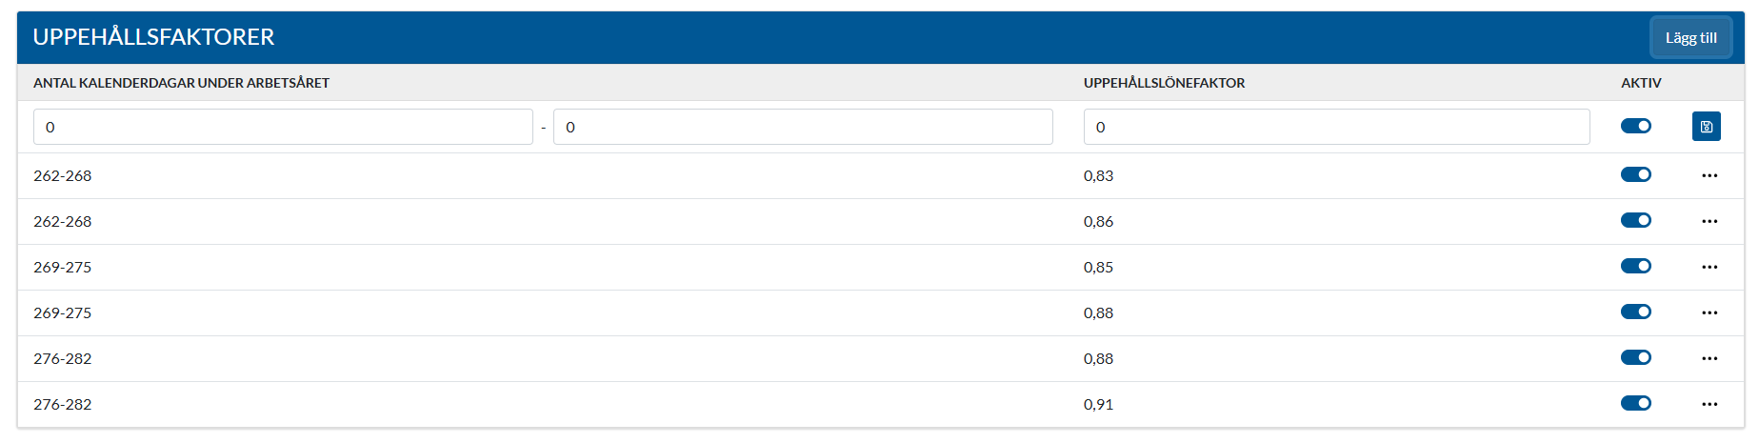Viewport: 1759px width, 443px height.
Task: Click the Uppehållslönefaktor input field
Action: tap(1336, 127)
